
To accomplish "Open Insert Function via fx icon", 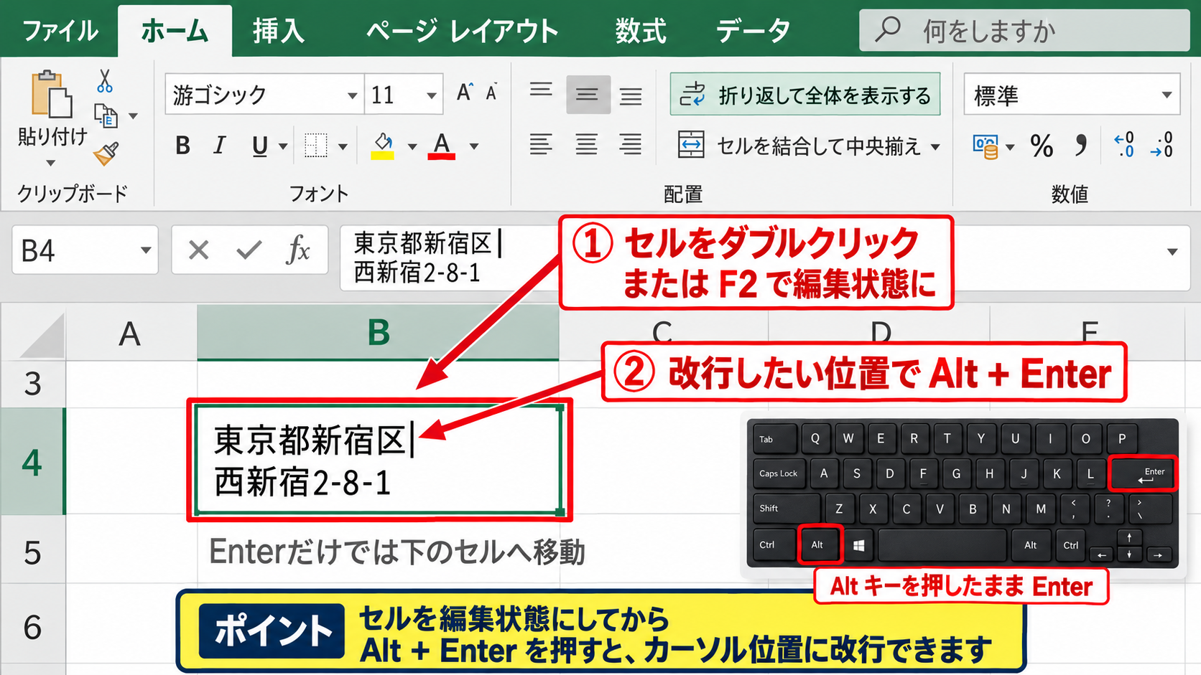I will click(x=298, y=250).
